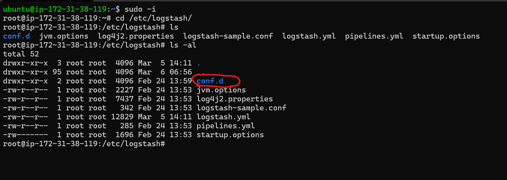Click startup.options in the first ls output row
This screenshot has height=180, width=507.
(446, 36)
